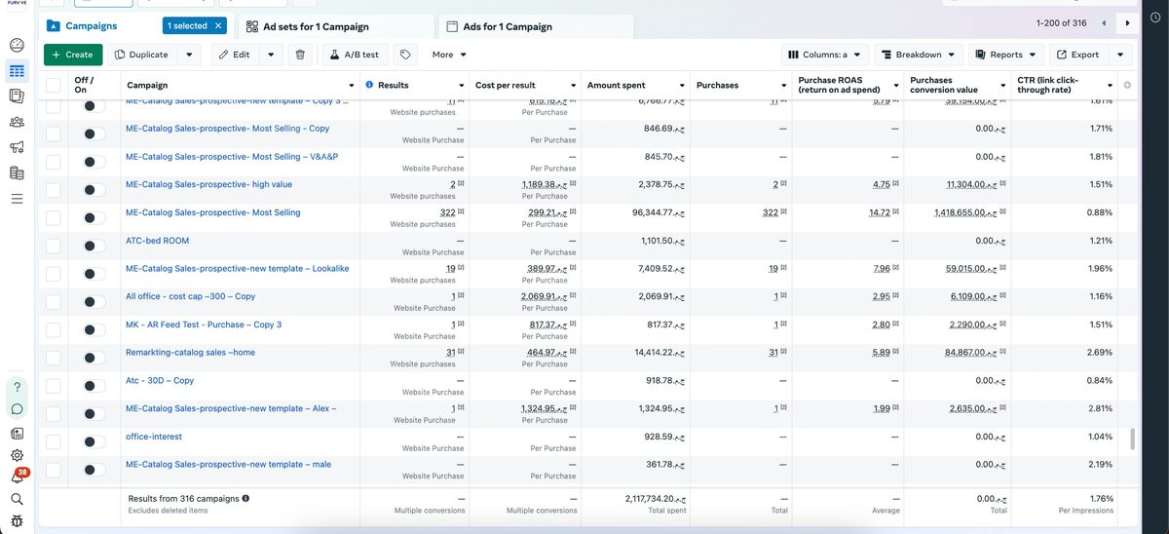Expand the Breakdown dropdown
Image resolution: width=1169 pixels, height=534 pixels.
(917, 55)
